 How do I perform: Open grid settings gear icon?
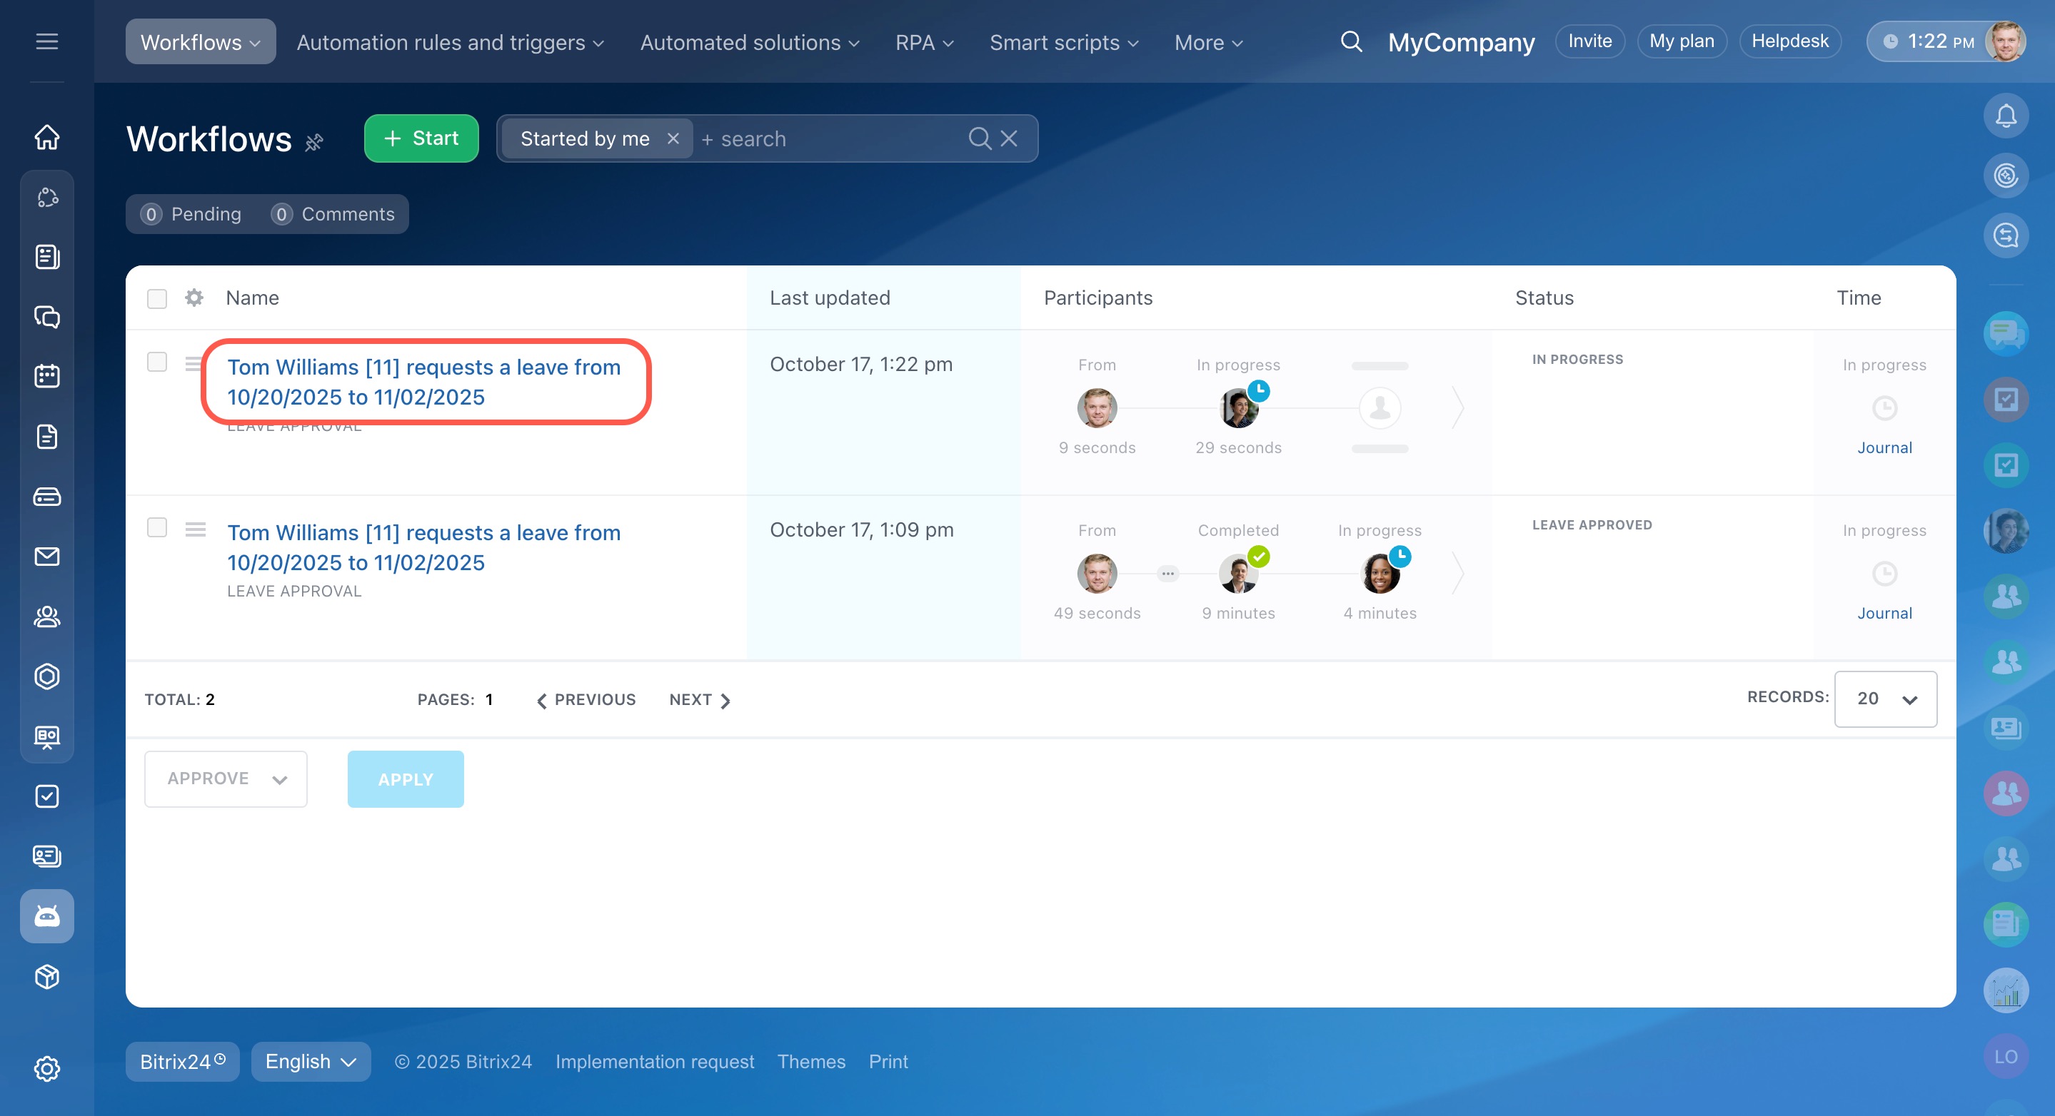click(x=194, y=298)
